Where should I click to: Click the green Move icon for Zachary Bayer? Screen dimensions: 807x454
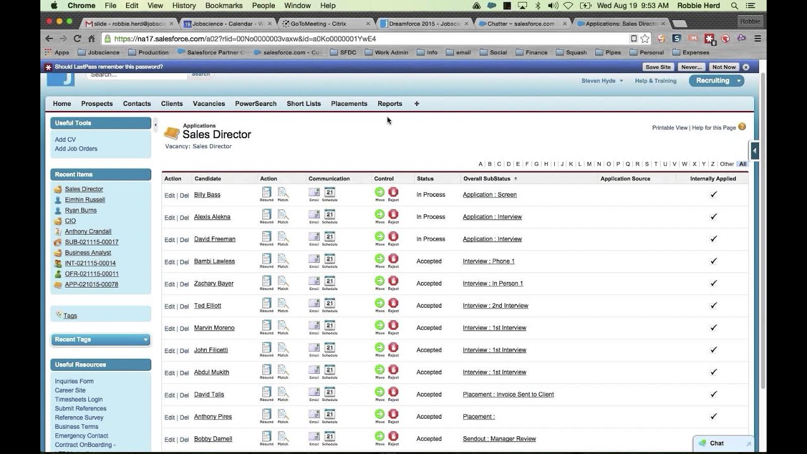tap(380, 281)
